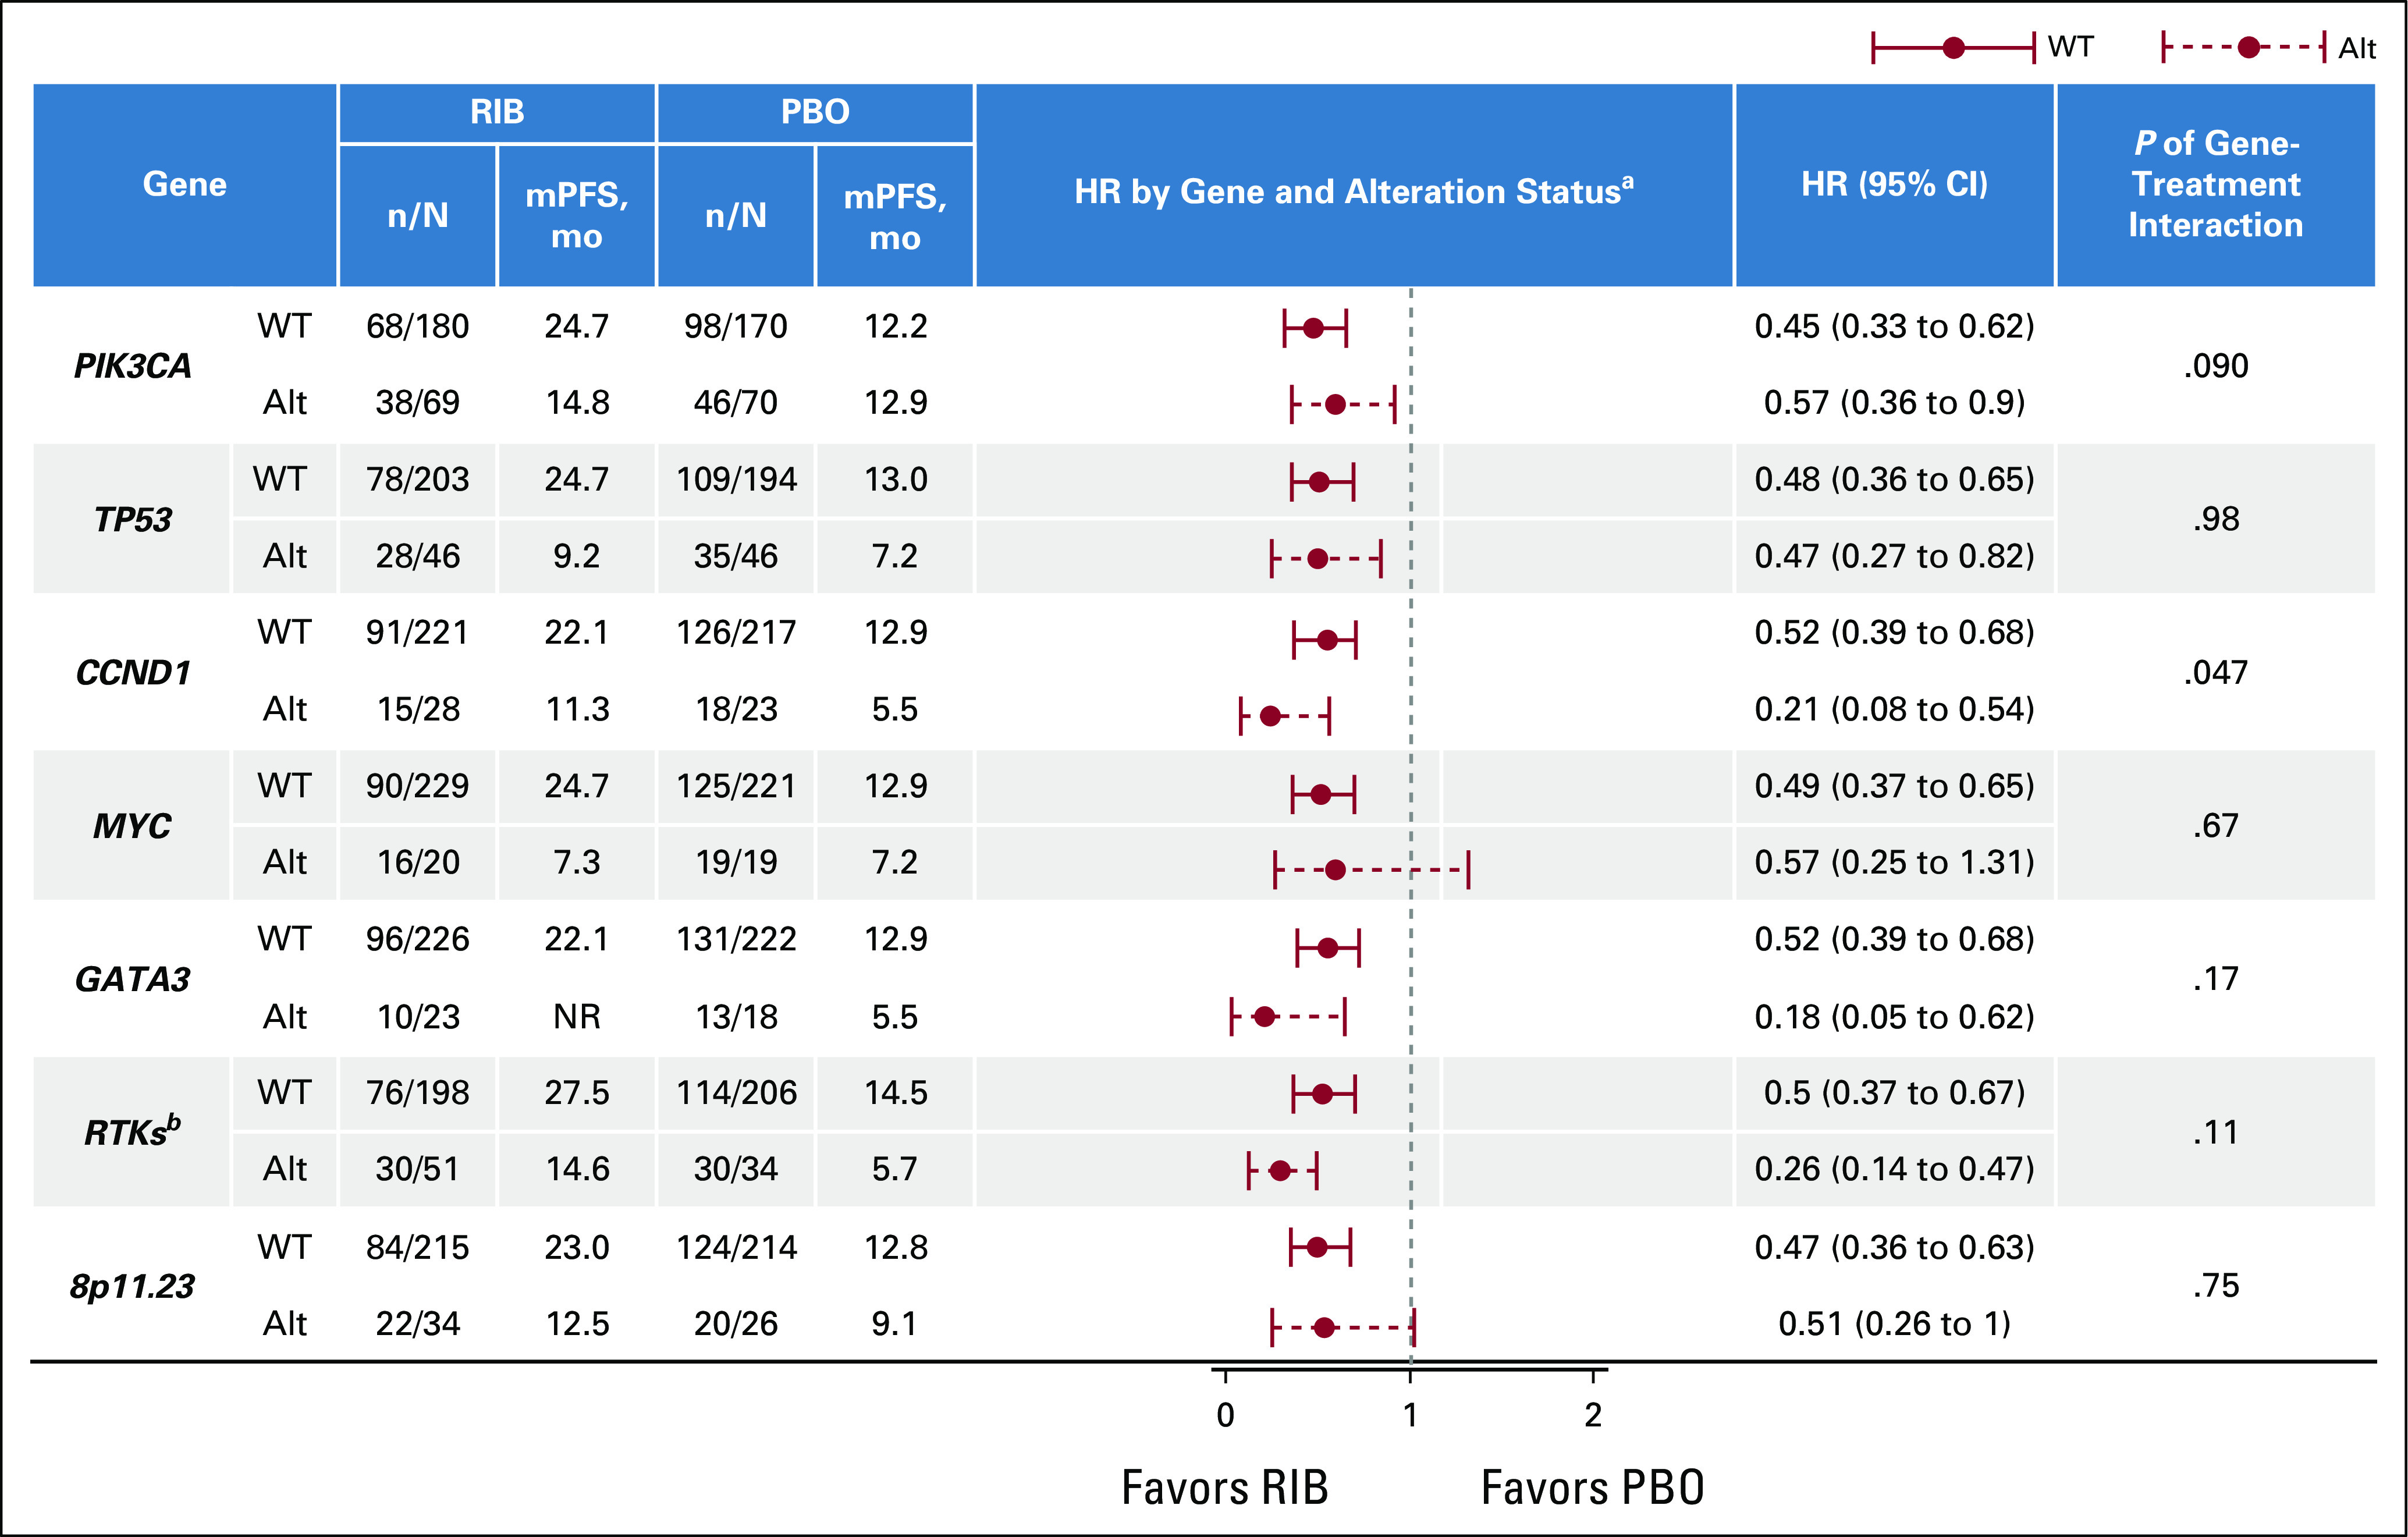Click the Favors RIB axis label
Screen dimensions: 2408x1537
click(1225, 1487)
